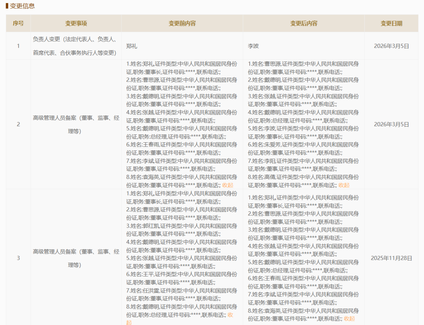
Task: Select row number 1 in the 序号 column
Action: point(18,46)
